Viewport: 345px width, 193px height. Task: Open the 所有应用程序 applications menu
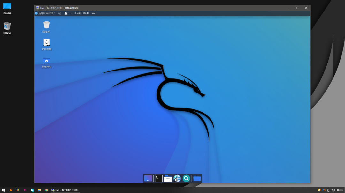(45, 13)
